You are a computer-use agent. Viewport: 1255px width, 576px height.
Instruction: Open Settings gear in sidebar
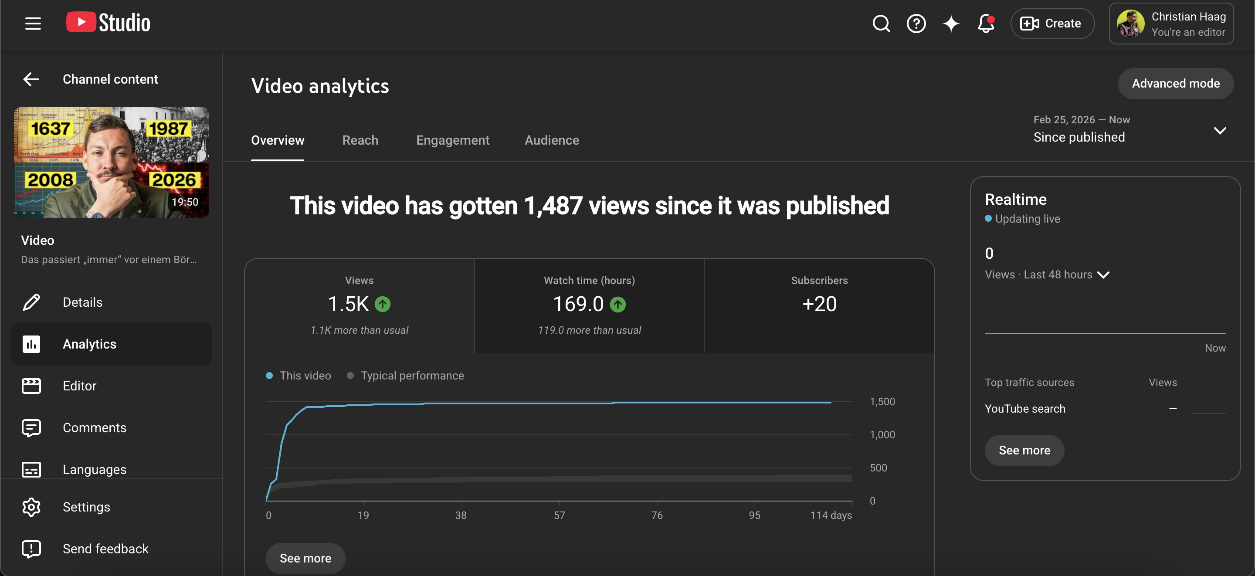coord(31,507)
